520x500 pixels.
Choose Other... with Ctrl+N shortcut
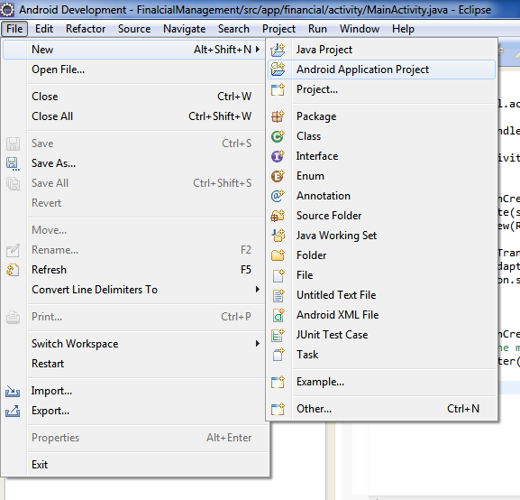tap(381, 409)
